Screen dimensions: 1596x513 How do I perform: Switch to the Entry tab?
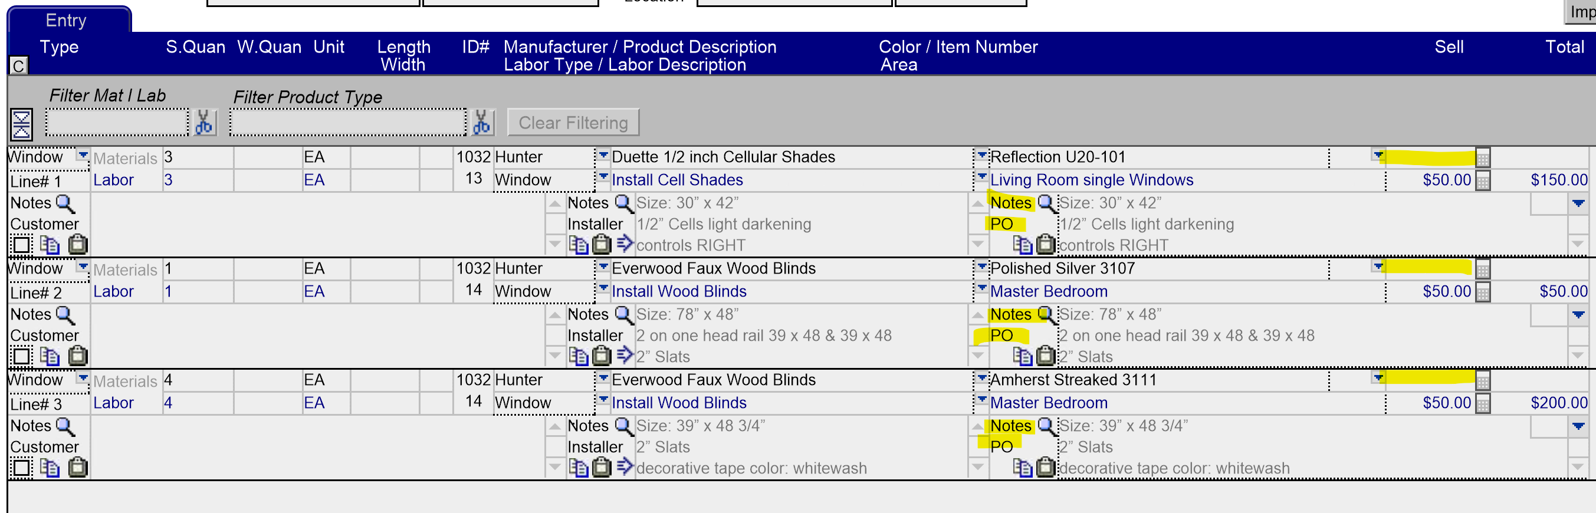click(67, 20)
